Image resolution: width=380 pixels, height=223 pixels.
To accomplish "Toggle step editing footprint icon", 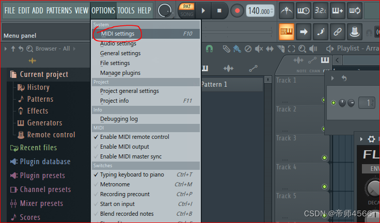I will 321,32.
